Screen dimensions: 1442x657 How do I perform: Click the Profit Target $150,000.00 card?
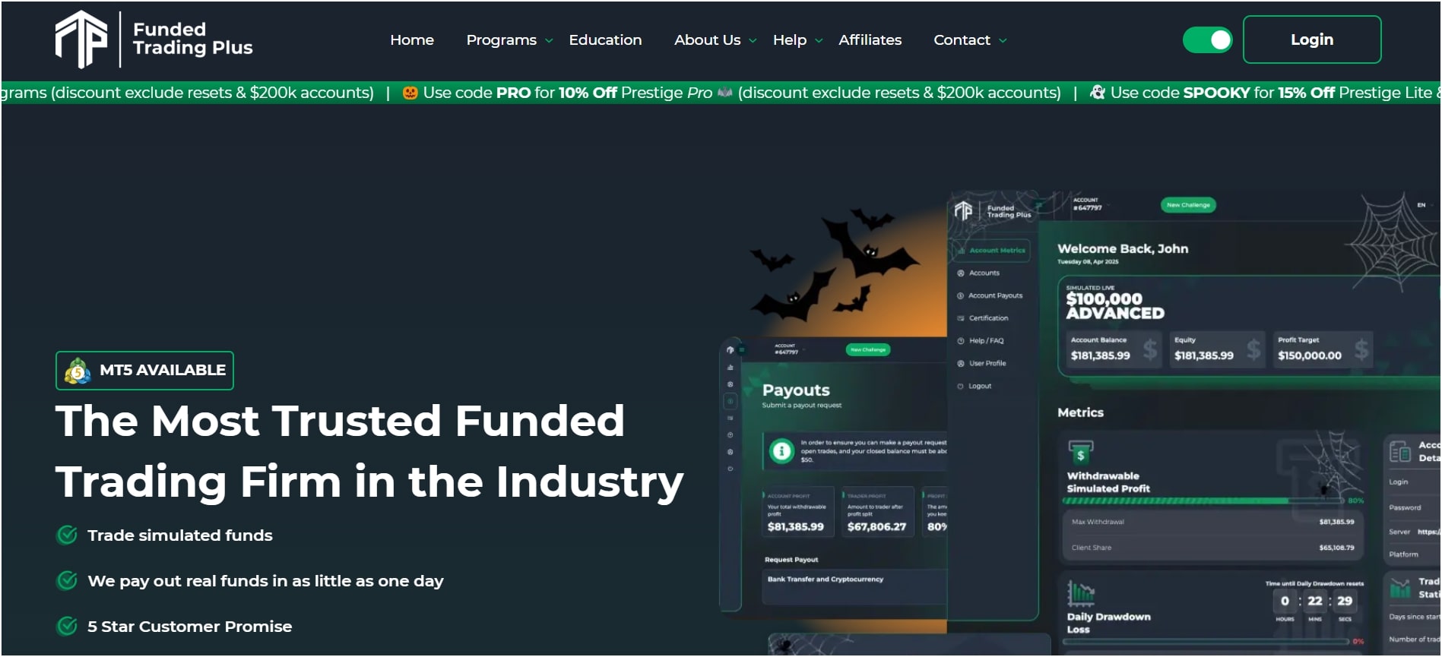click(1323, 349)
